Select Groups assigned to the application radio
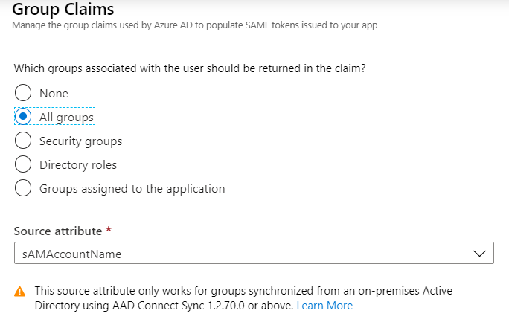The width and height of the screenshot is (509, 325). click(x=23, y=189)
